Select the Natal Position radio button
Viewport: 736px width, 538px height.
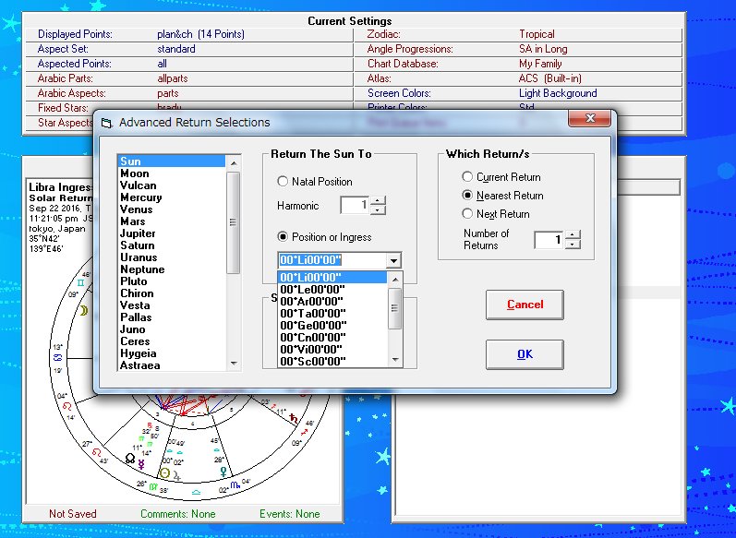pyautogui.click(x=284, y=182)
